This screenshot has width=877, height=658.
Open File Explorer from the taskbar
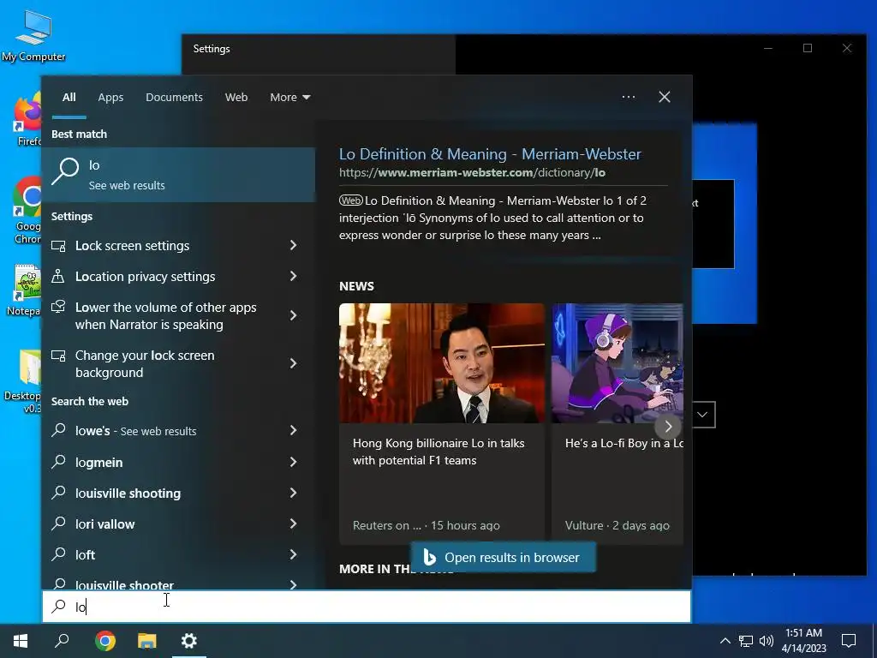coord(147,641)
